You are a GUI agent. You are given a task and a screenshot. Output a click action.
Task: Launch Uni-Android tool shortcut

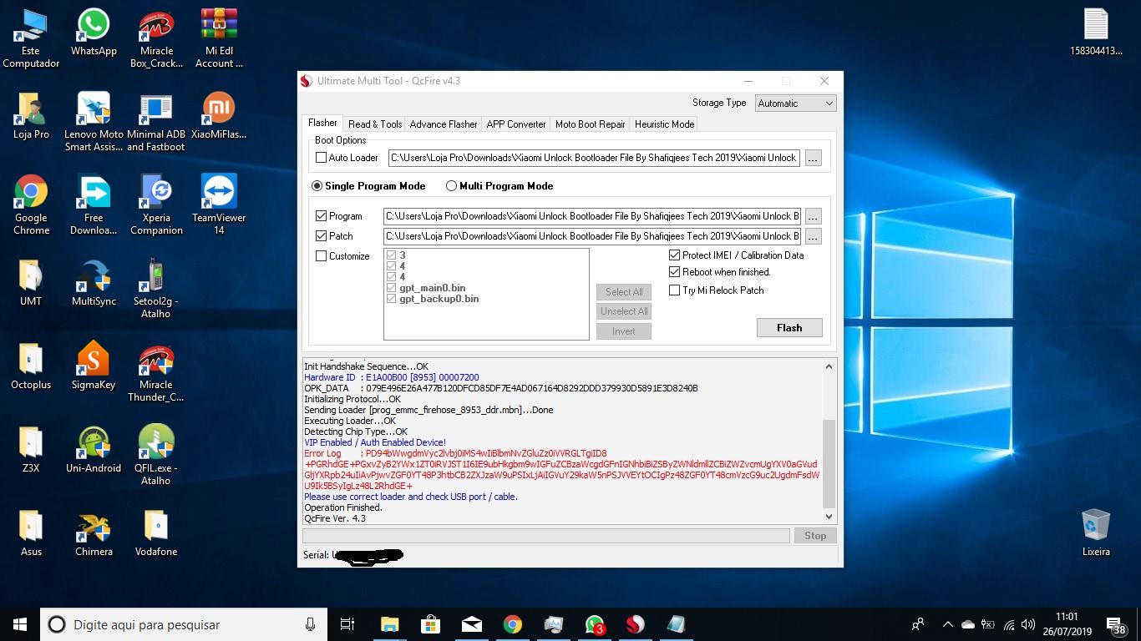coord(94,449)
